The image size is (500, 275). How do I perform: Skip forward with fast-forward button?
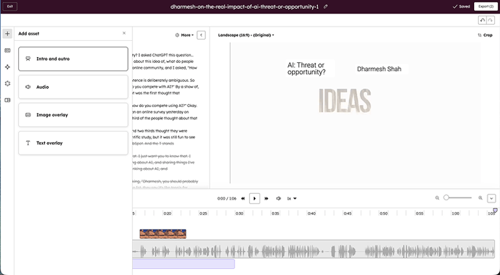(266, 198)
